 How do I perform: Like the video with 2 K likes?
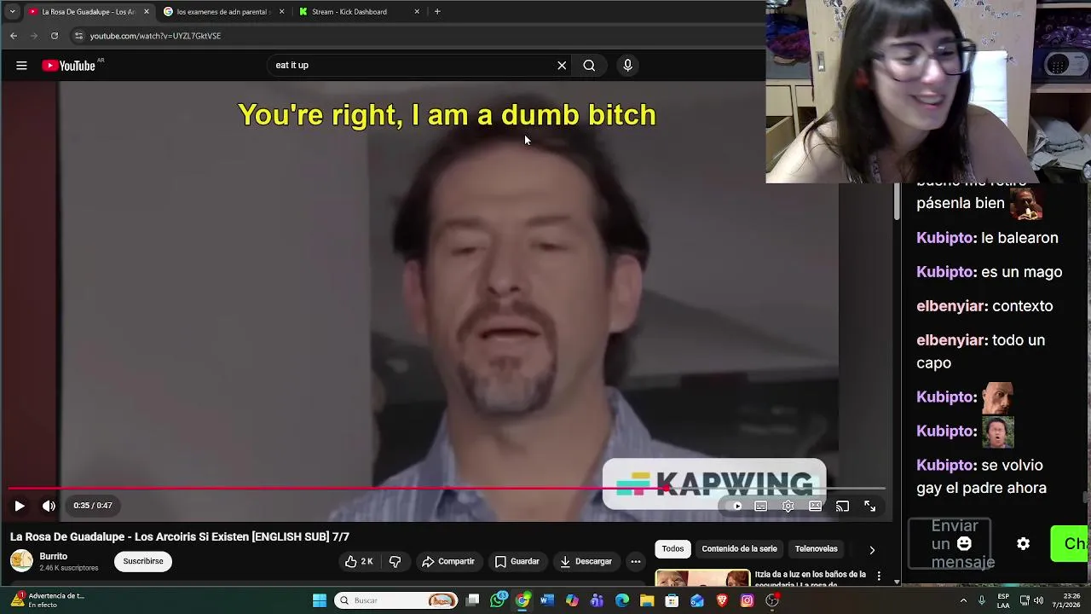[x=359, y=561]
